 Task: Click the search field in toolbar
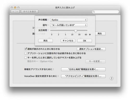pyautogui.click(x=106, y=11)
